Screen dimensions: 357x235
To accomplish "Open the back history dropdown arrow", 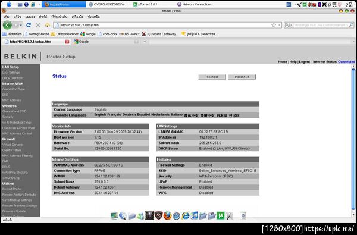I will click(21, 25).
